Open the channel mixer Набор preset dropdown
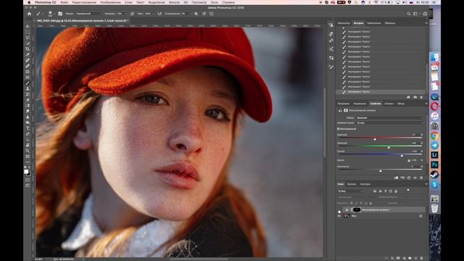 [x=389, y=117]
